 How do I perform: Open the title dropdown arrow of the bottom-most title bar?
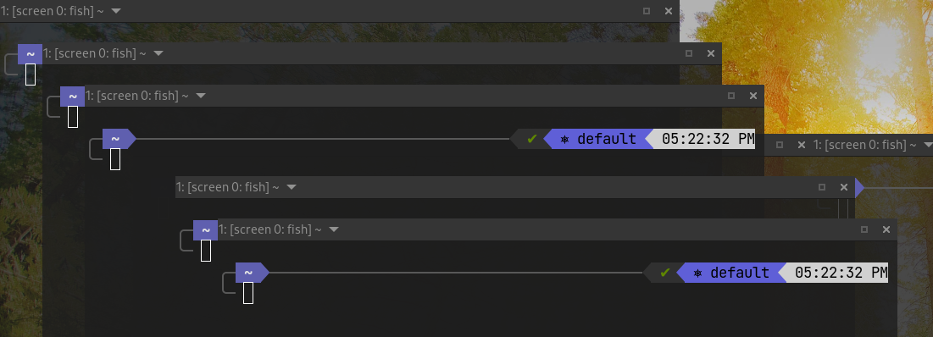tap(334, 229)
